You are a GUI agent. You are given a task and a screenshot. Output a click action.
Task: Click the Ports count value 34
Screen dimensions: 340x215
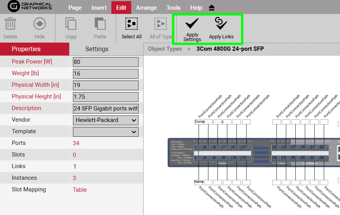(x=76, y=143)
